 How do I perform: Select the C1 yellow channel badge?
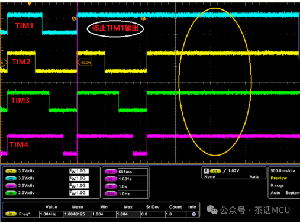click(x=11, y=171)
